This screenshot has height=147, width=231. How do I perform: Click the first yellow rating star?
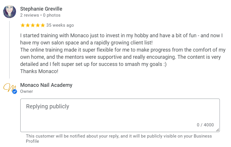(x=23, y=25)
